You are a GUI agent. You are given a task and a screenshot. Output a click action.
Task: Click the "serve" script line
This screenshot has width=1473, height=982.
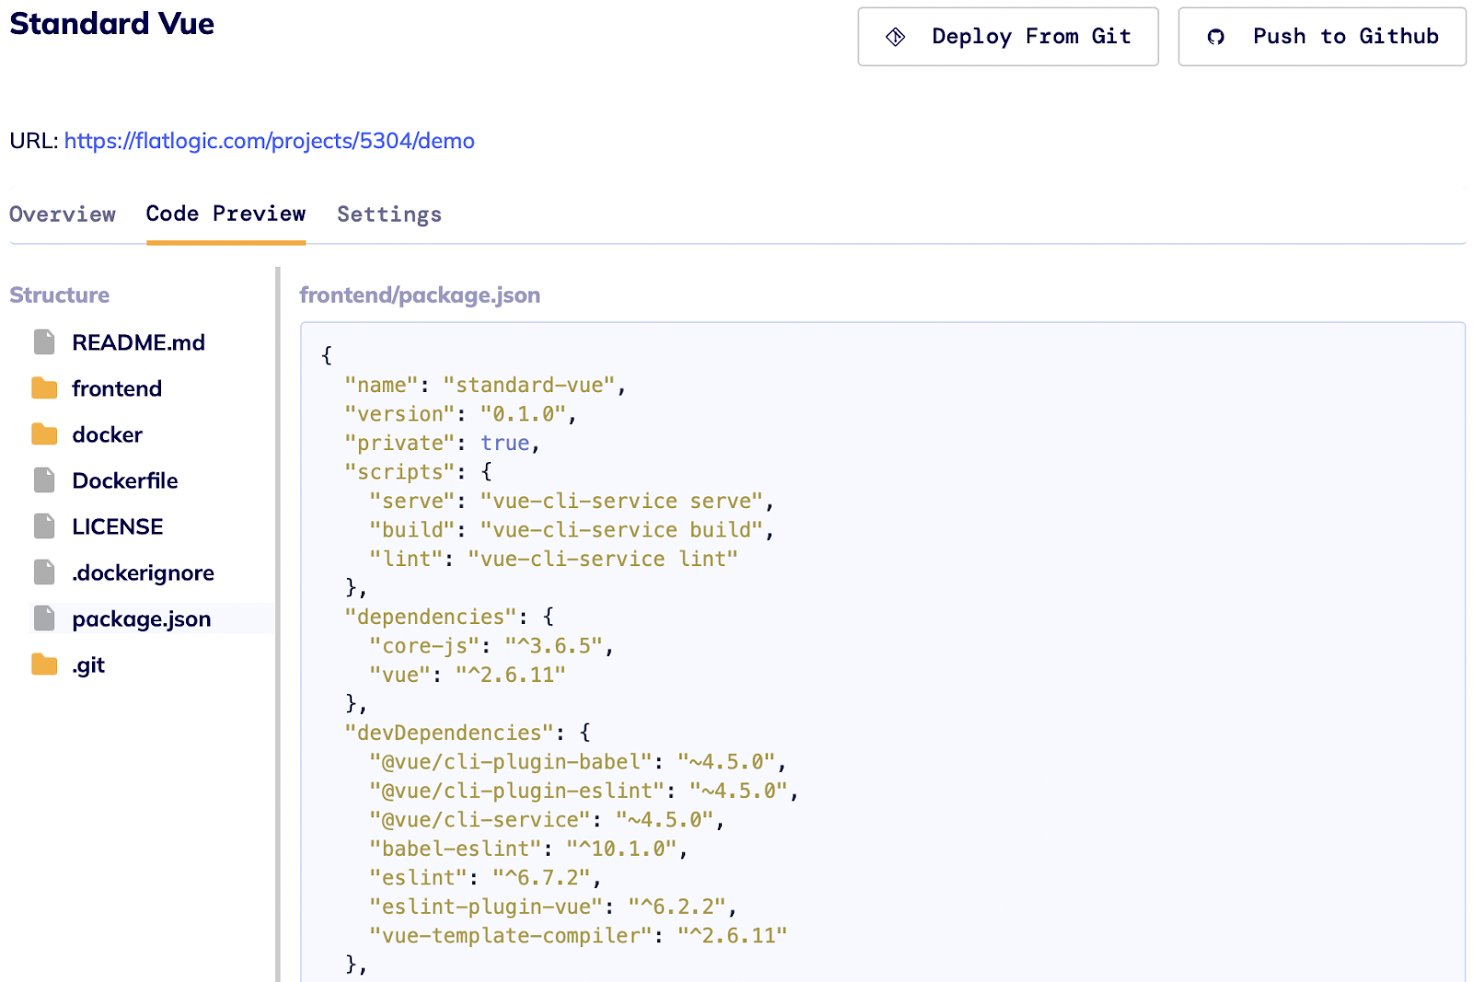(x=572, y=501)
